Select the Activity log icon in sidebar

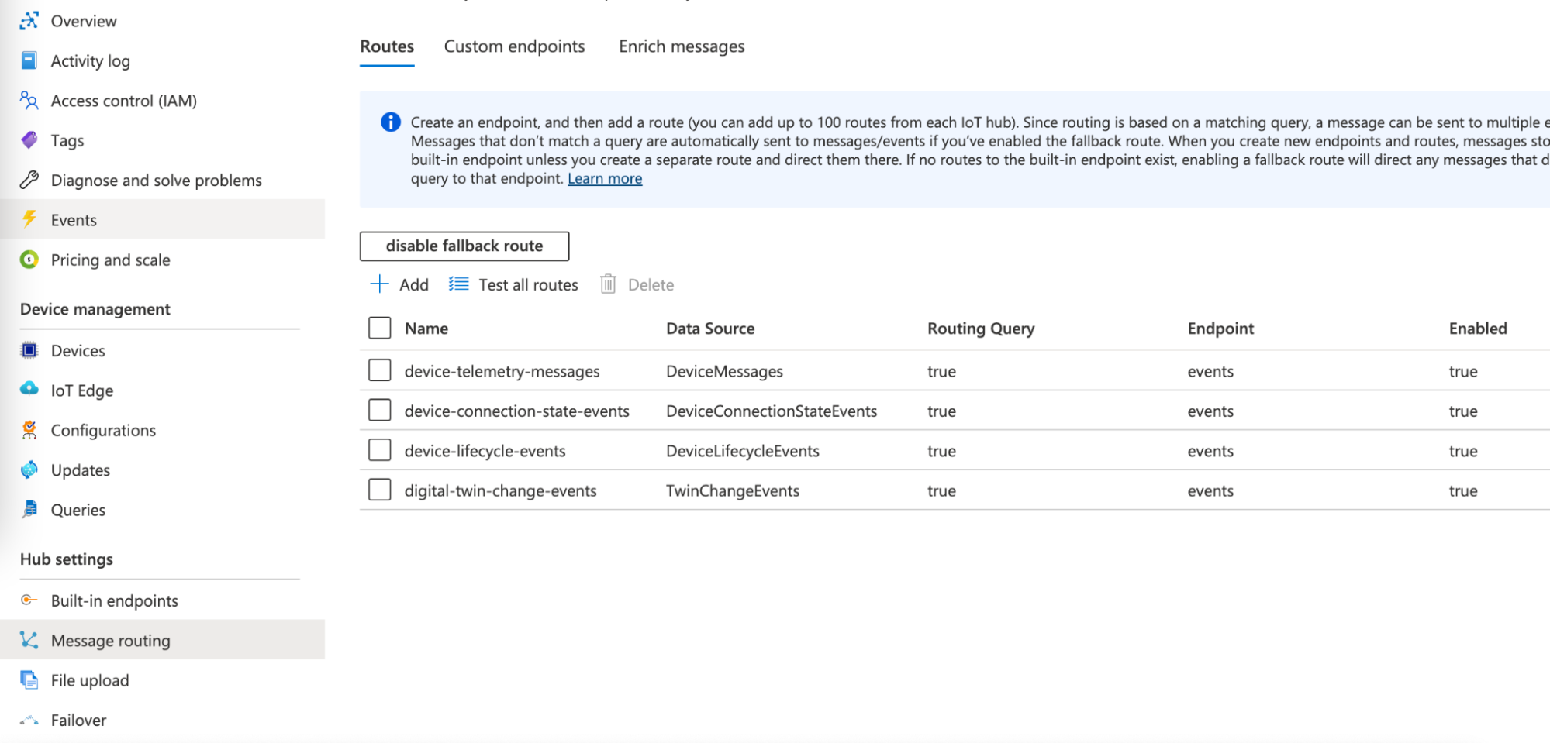coord(29,60)
